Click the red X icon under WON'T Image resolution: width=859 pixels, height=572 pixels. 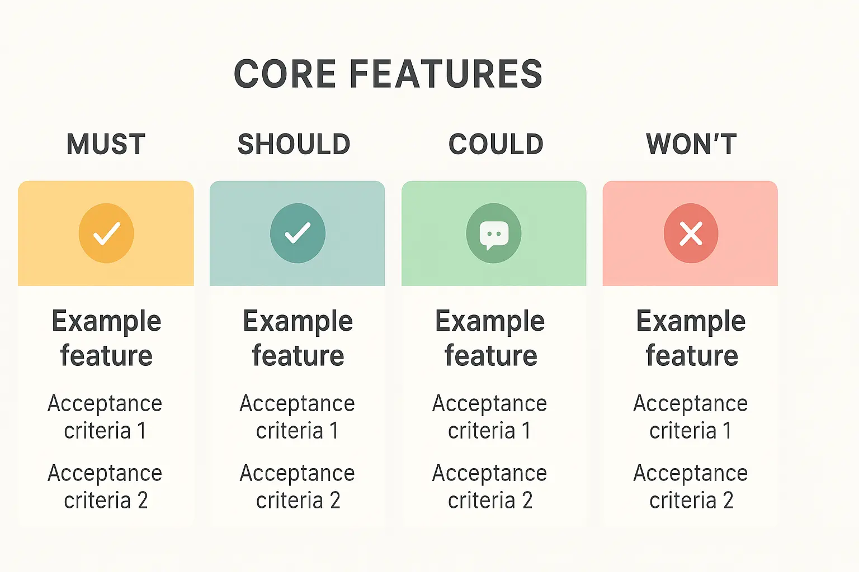pyautogui.click(x=691, y=233)
